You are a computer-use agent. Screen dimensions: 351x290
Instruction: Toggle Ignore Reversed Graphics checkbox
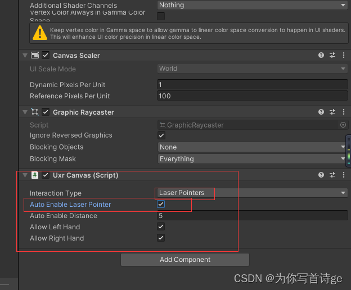[161, 135]
